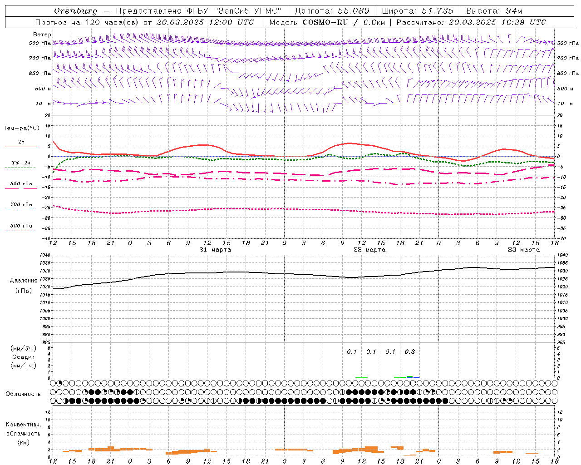Click the 22 марта date label
Screen dimensions: 581x465
click(369, 250)
